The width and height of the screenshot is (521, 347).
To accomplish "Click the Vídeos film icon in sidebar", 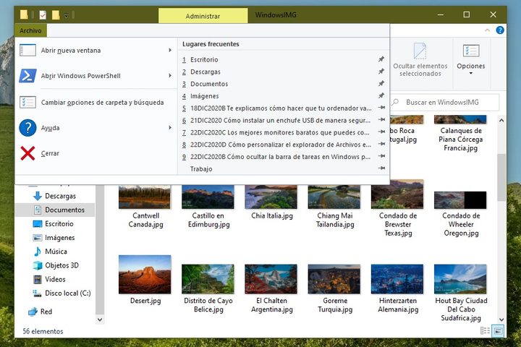I will [38, 279].
